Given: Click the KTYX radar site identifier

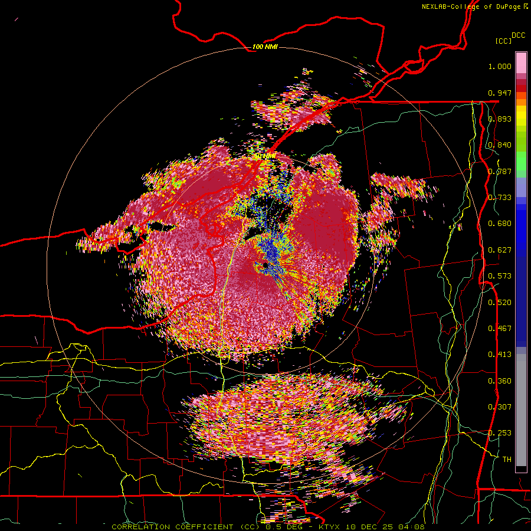Looking at the screenshot, I should coord(328,527).
